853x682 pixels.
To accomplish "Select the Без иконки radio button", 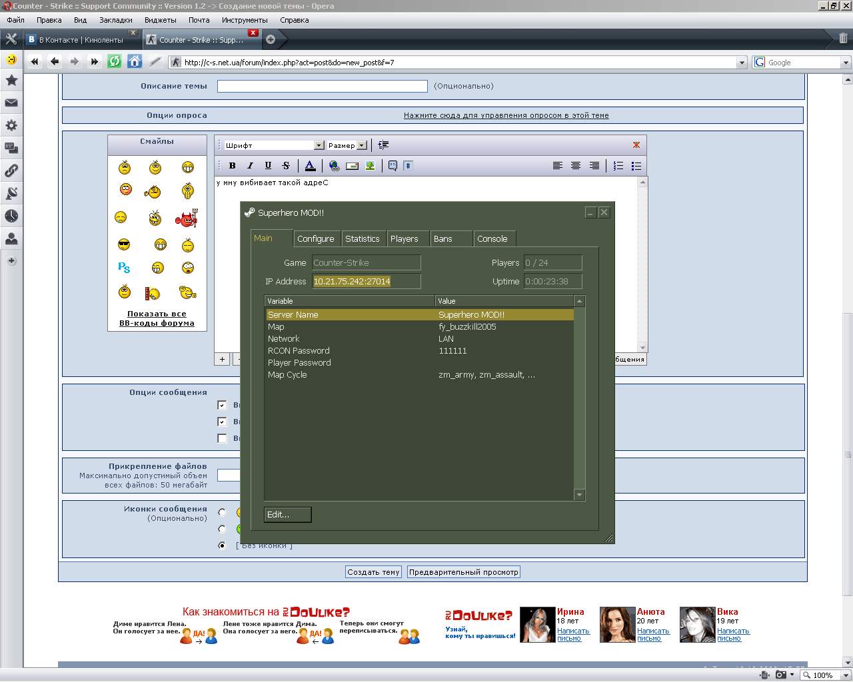I will click(222, 545).
